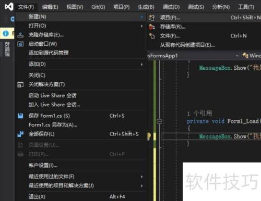This screenshot has width=261, height=201.
Task: Open the 文件(F) menu
Action: pos(26,7)
